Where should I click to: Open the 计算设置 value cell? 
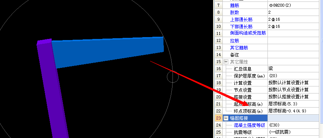pyautogui.click(x=293, y=83)
